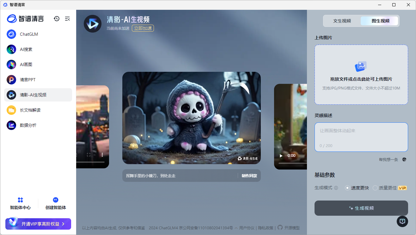Open AI搜索 from the sidebar
The height and width of the screenshot is (235, 416).
pyautogui.click(x=38, y=49)
